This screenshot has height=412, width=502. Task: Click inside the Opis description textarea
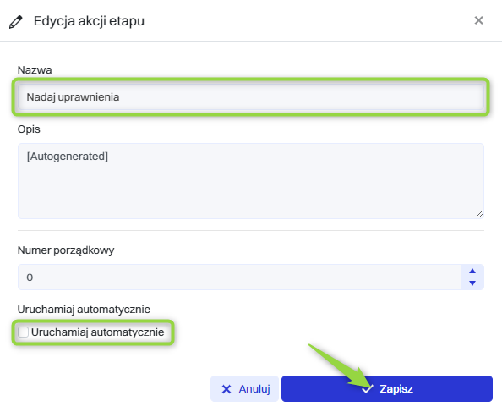coord(251,181)
